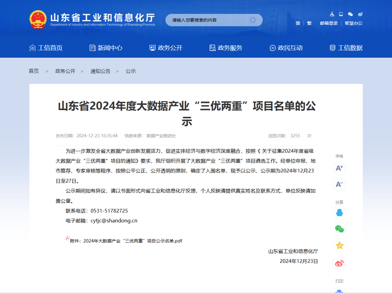Share article via QQ penguin icon
The width and height of the screenshot is (392, 294).
(340, 213)
